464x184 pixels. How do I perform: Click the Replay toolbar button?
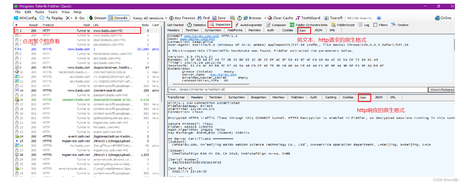[54, 18]
